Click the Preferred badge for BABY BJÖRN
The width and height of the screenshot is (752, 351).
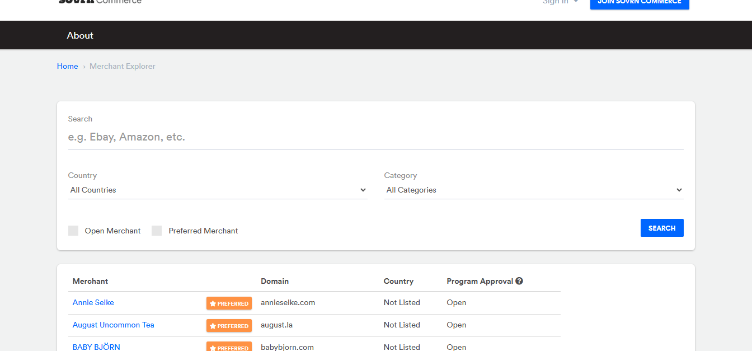click(x=229, y=347)
